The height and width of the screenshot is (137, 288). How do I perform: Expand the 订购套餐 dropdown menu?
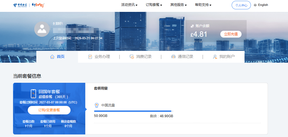coord(154,5)
